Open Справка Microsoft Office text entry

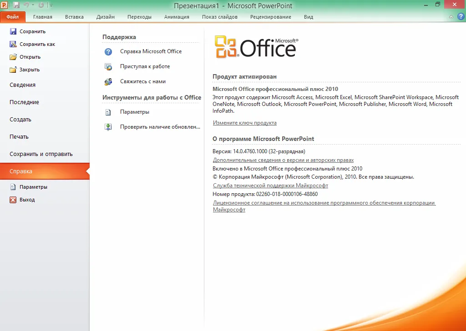coord(151,51)
